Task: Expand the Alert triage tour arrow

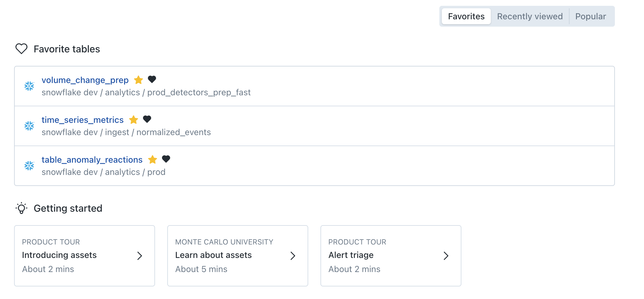Action: coord(446,256)
